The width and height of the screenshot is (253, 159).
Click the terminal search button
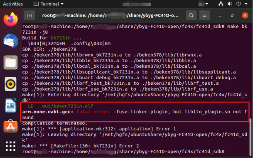coord(191,15)
